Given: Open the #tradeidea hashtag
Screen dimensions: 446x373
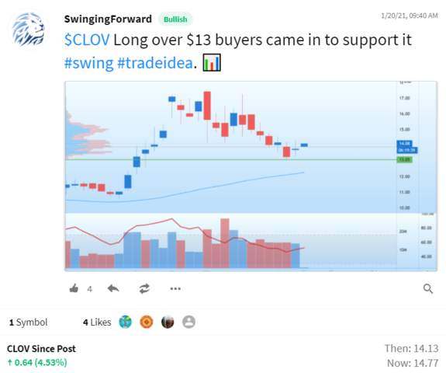Looking at the screenshot, I should [155, 63].
